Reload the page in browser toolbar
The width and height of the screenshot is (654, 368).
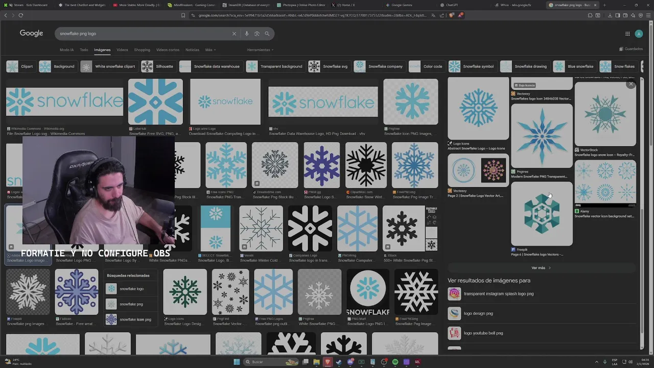[21, 15]
